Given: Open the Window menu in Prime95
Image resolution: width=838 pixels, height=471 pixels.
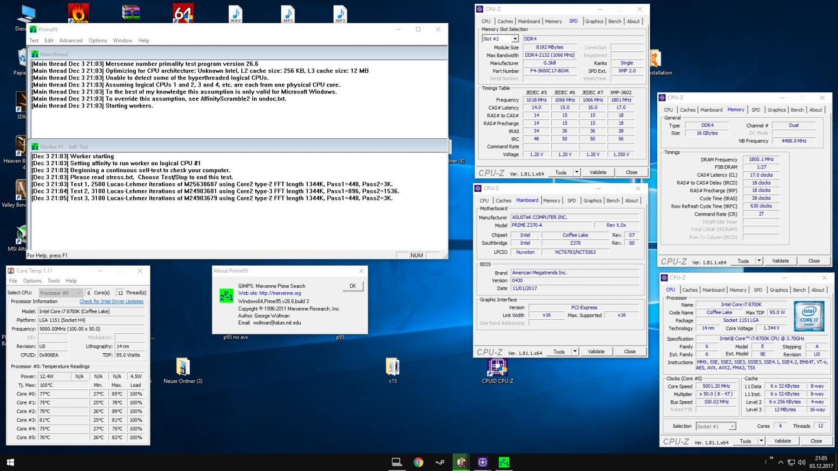Looking at the screenshot, I should (122, 41).
